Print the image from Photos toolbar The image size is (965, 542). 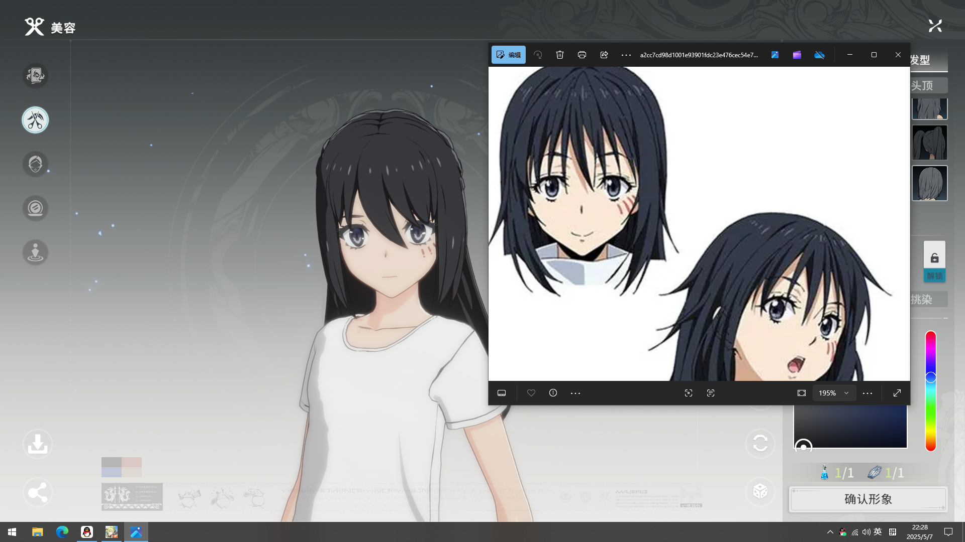click(x=582, y=55)
